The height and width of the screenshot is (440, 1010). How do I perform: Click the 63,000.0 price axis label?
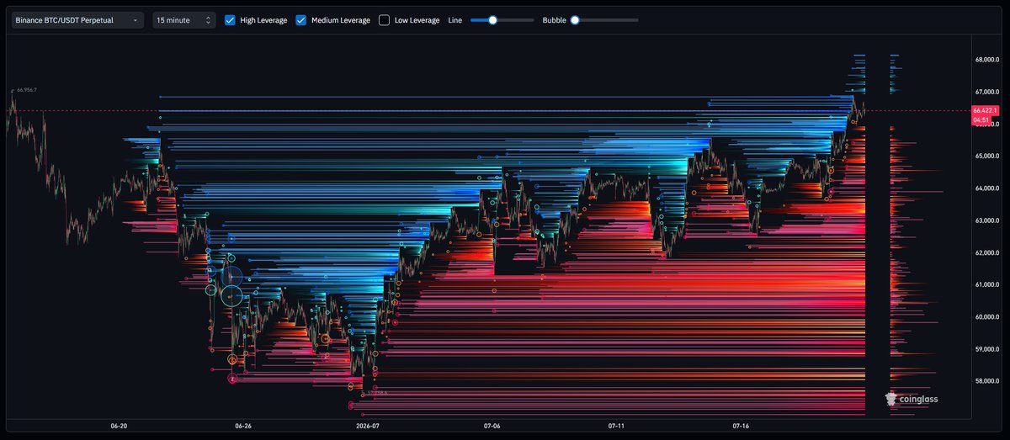point(986,221)
